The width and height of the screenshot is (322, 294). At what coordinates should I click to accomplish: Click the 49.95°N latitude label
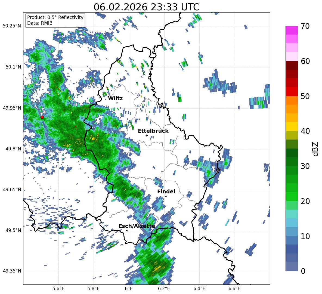12,108
